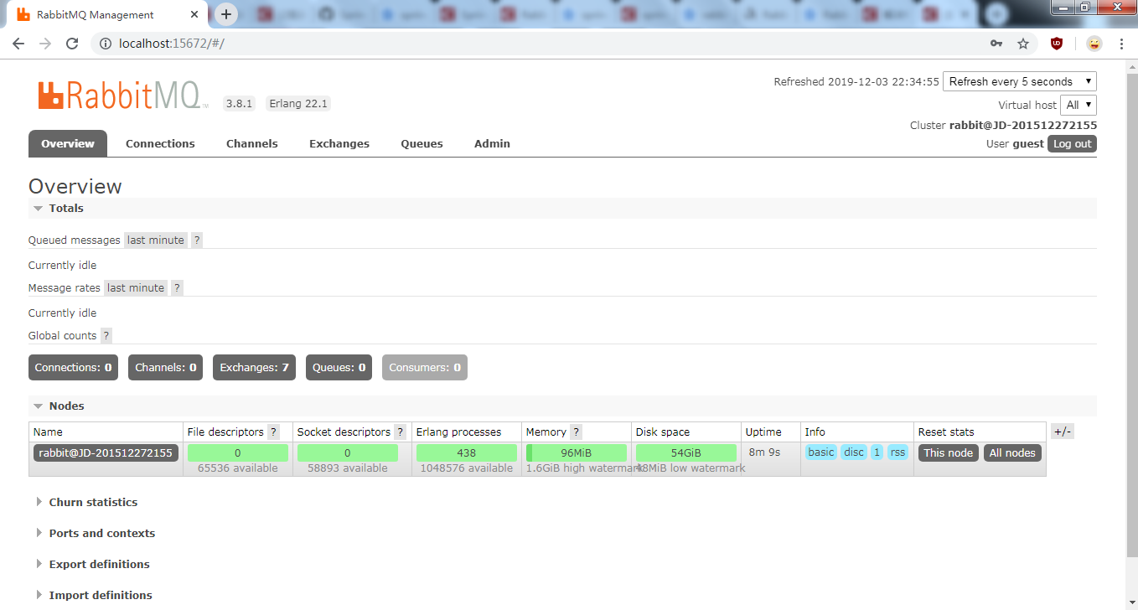
Task: Click the bookmark star in the address bar
Action: 1024,44
